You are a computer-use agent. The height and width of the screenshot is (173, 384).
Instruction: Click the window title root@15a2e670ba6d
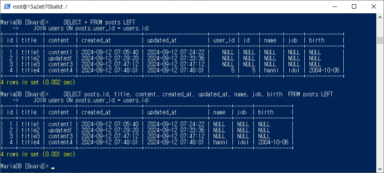click(x=40, y=7)
